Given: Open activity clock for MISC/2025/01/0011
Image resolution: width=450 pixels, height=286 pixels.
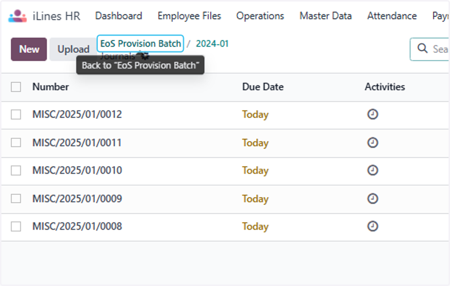Looking at the screenshot, I should [x=372, y=142].
